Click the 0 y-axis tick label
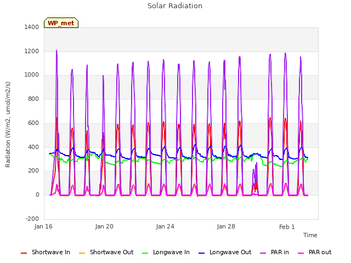The image size is (351, 263). 37,195
